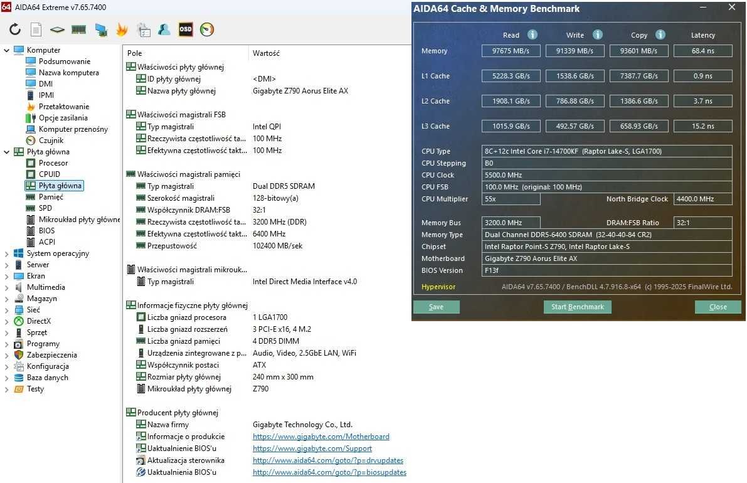747x483 pixels.
Task: Select Czujnik tree item
Action: [51, 141]
